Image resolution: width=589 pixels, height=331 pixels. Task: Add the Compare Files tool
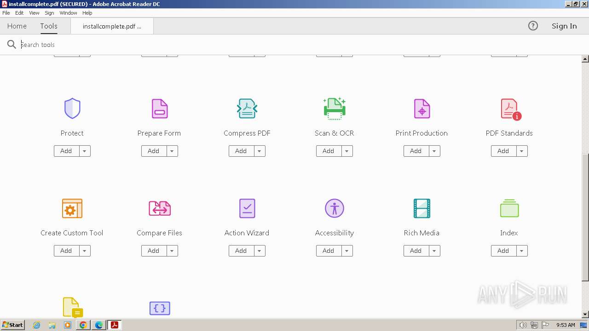(x=154, y=251)
